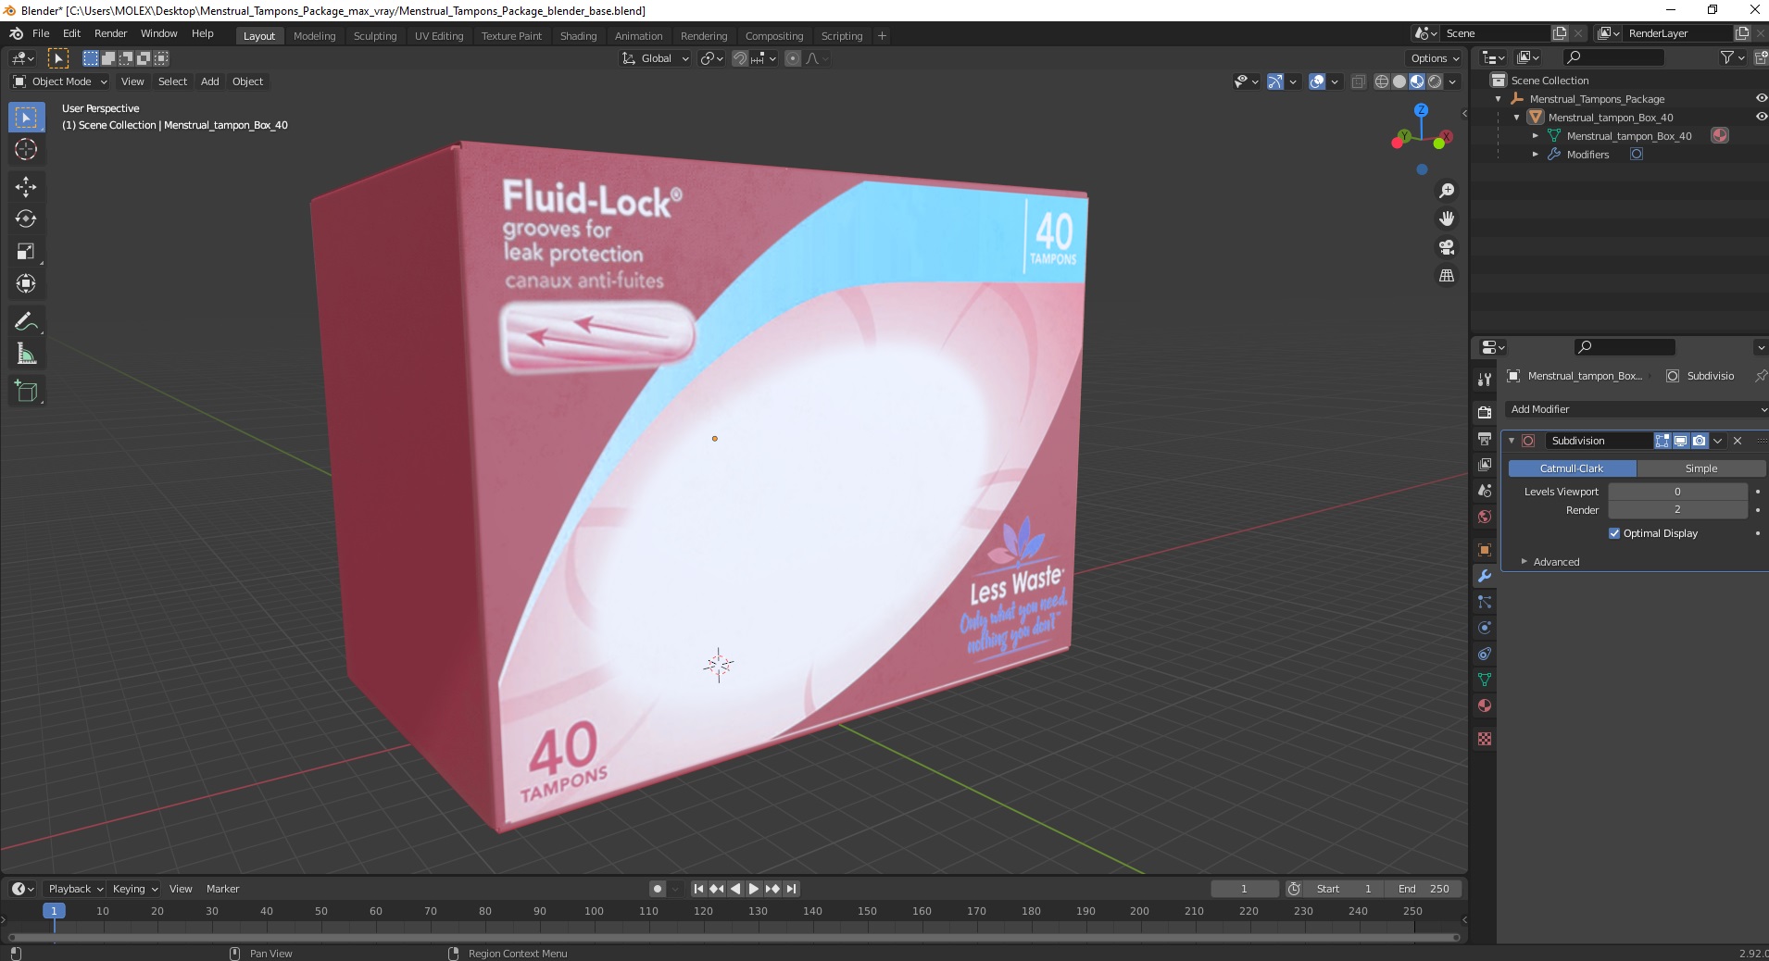Choose the Move tool

point(26,187)
